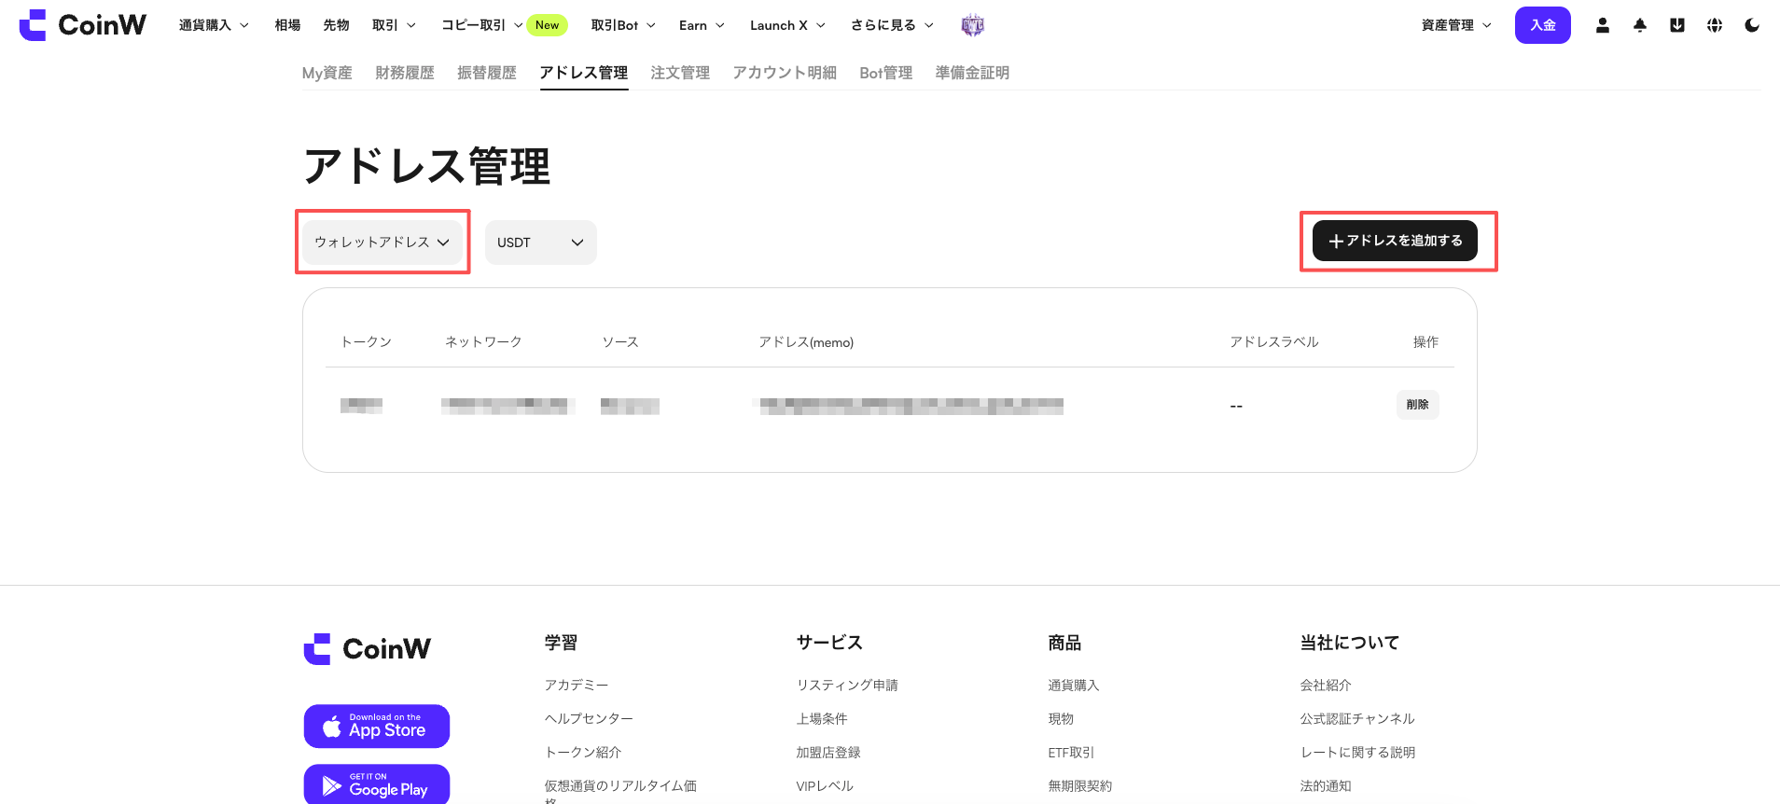The width and height of the screenshot is (1780, 804).
Task: Open the 会社紹介 footer link
Action: [1326, 686]
